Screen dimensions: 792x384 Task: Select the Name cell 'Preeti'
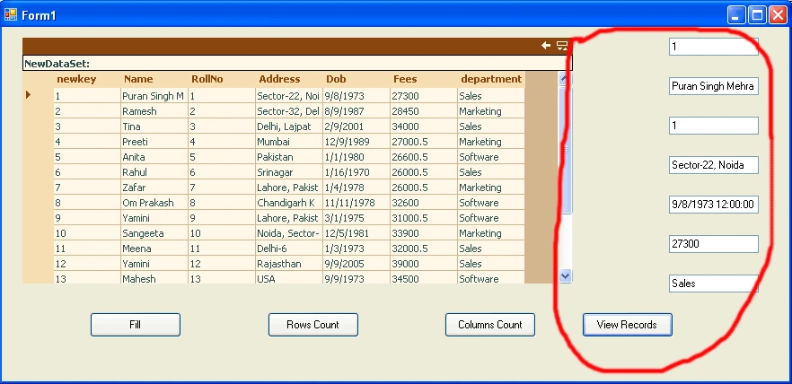[x=154, y=142]
